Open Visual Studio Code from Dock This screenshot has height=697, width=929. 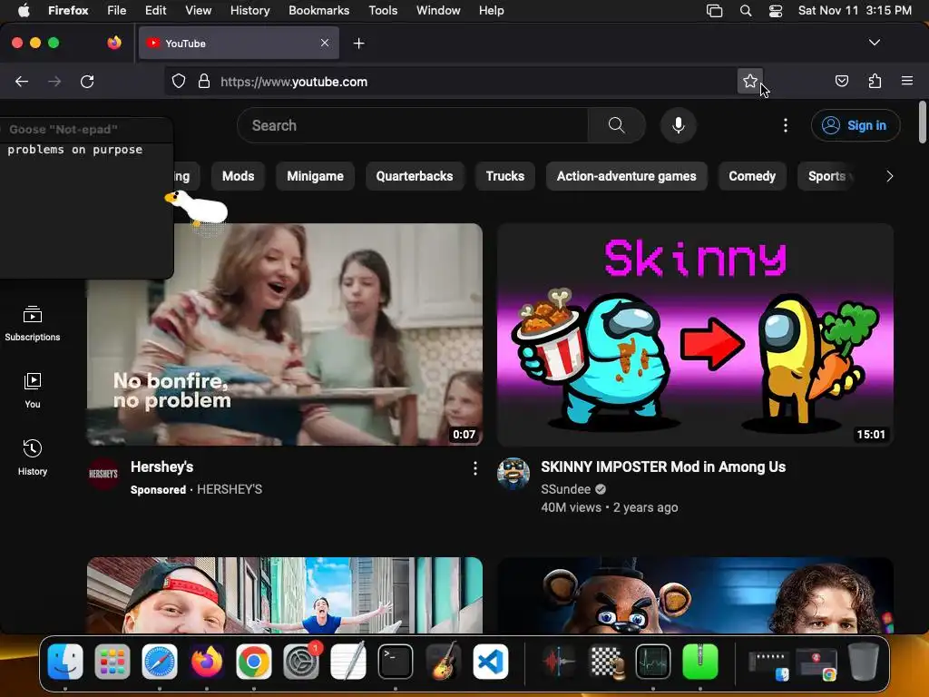(x=490, y=662)
